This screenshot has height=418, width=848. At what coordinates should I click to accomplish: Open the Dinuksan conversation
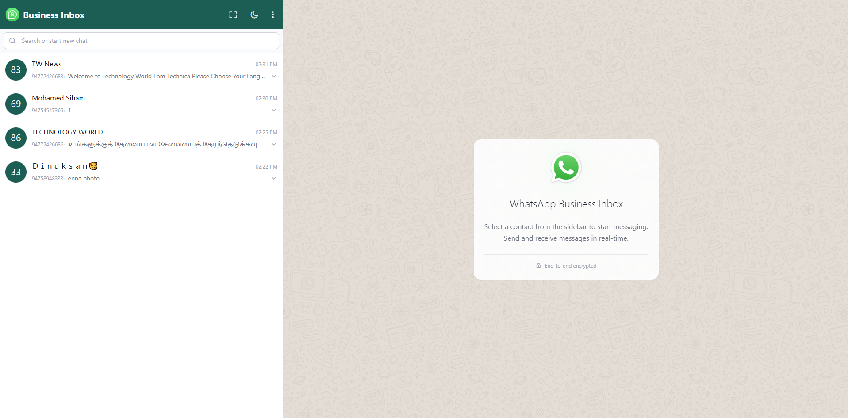coord(133,172)
